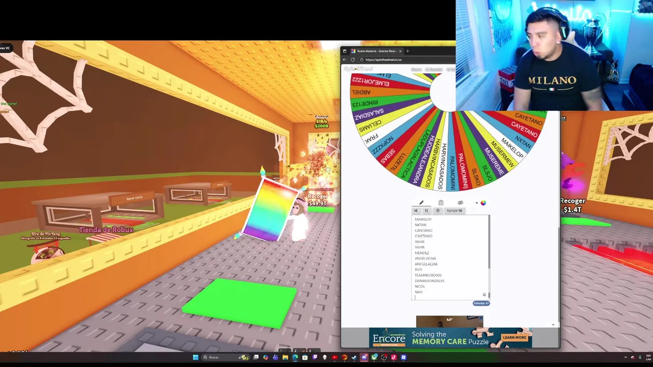Select the TUTI entry in the list

pyautogui.click(x=418, y=270)
